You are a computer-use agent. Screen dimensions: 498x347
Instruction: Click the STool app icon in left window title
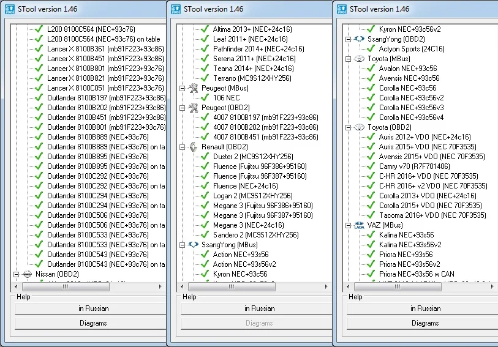point(10,9)
